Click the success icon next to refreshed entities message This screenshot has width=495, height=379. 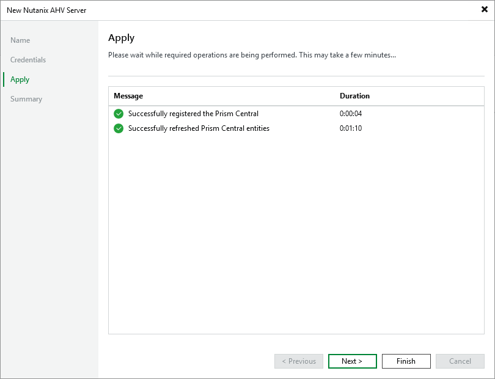pos(119,128)
